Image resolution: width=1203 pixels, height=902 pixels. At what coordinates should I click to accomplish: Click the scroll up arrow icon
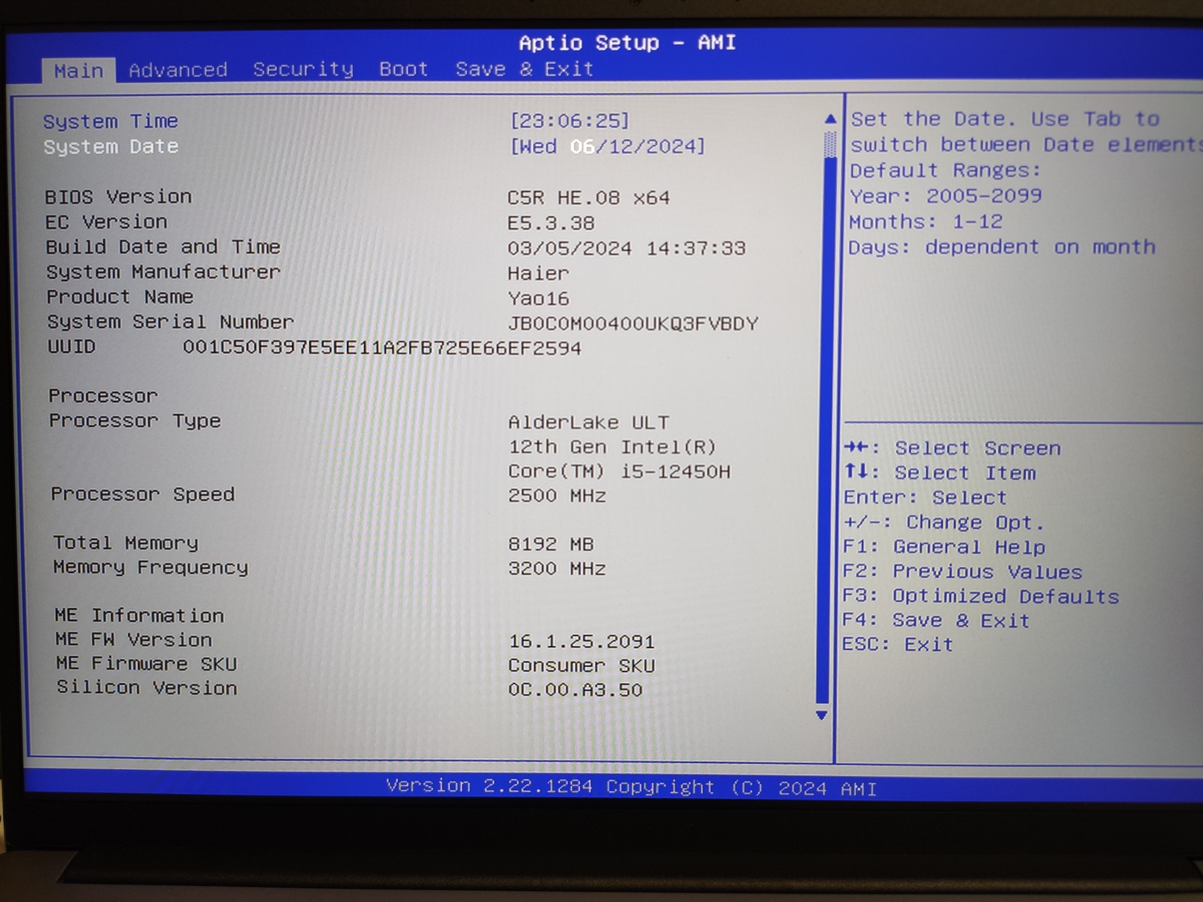pyautogui.click(x=830, y=119)
